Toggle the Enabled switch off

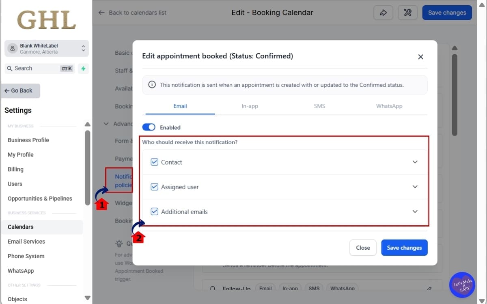[149, 127]
